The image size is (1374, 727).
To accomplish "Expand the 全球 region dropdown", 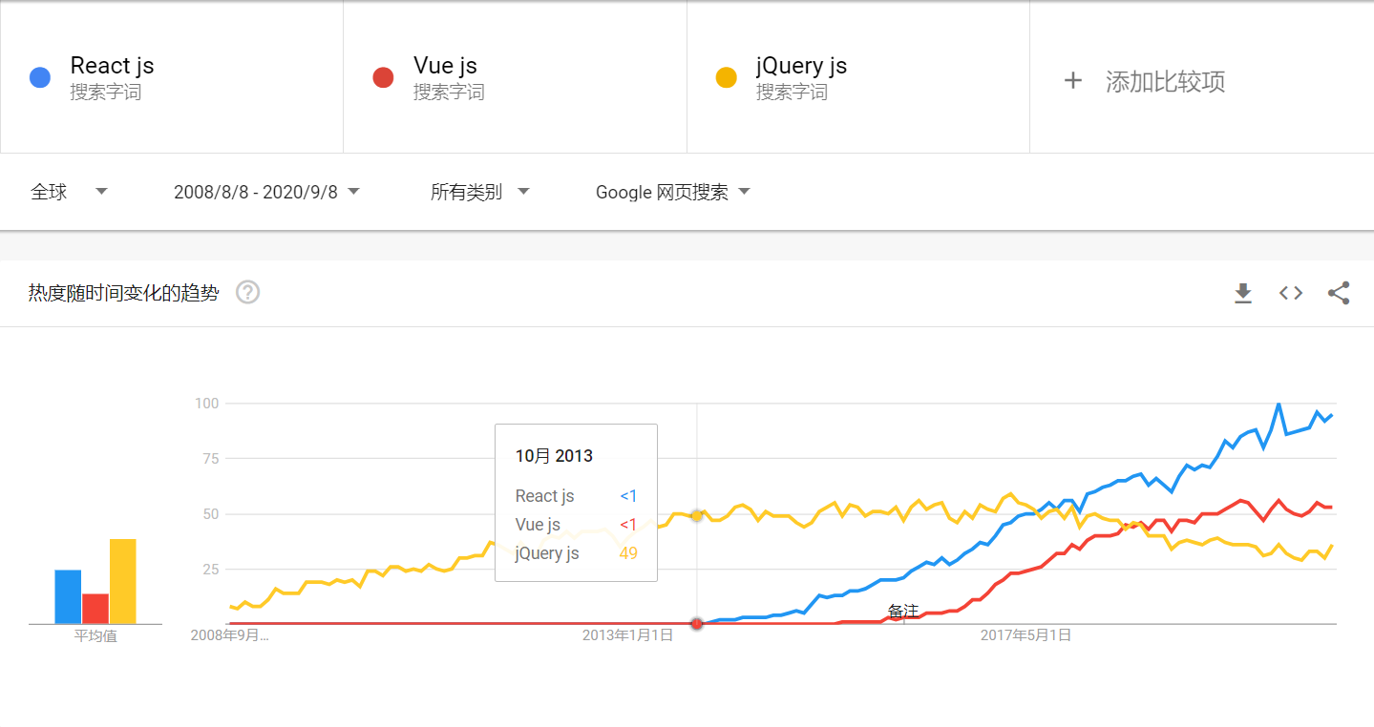I will (x=69, y=192).
